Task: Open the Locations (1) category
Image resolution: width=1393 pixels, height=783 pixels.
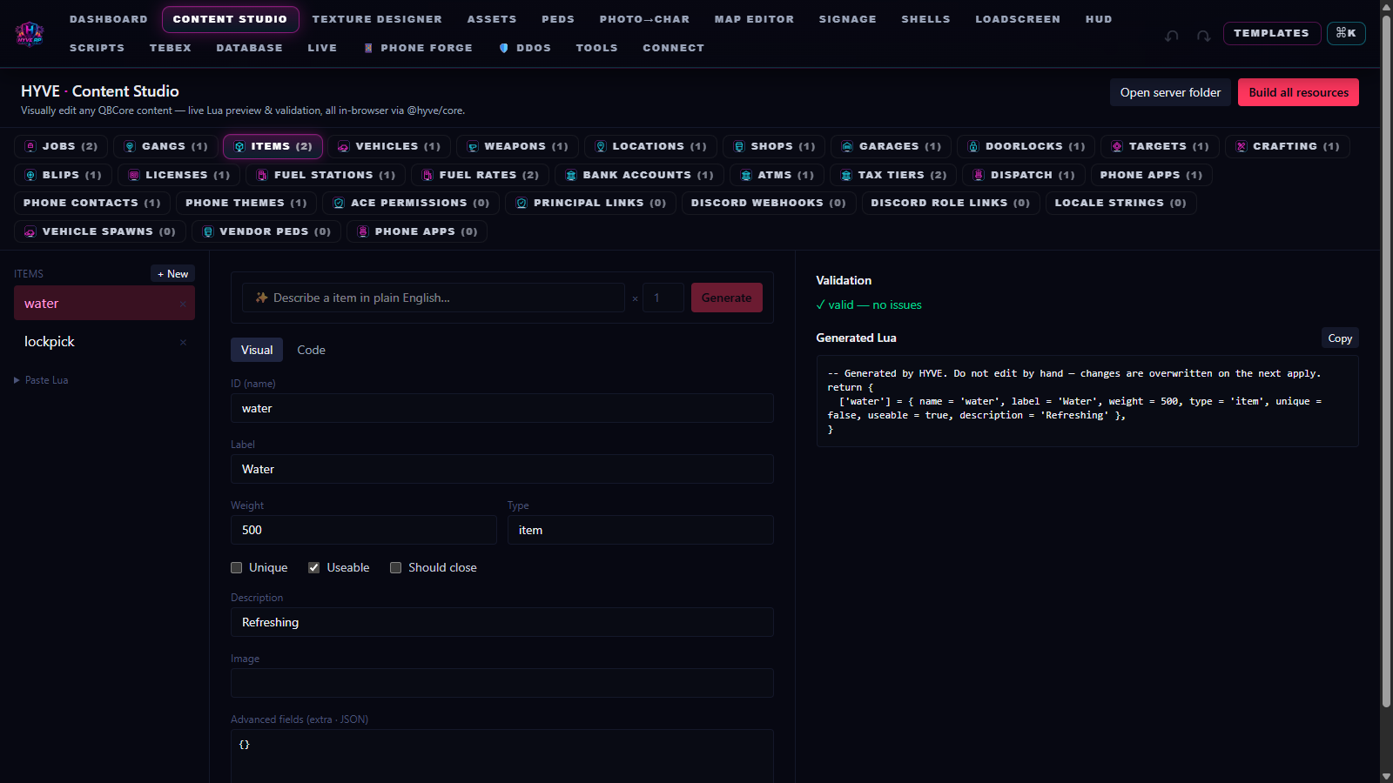Action: pos(650,146)
